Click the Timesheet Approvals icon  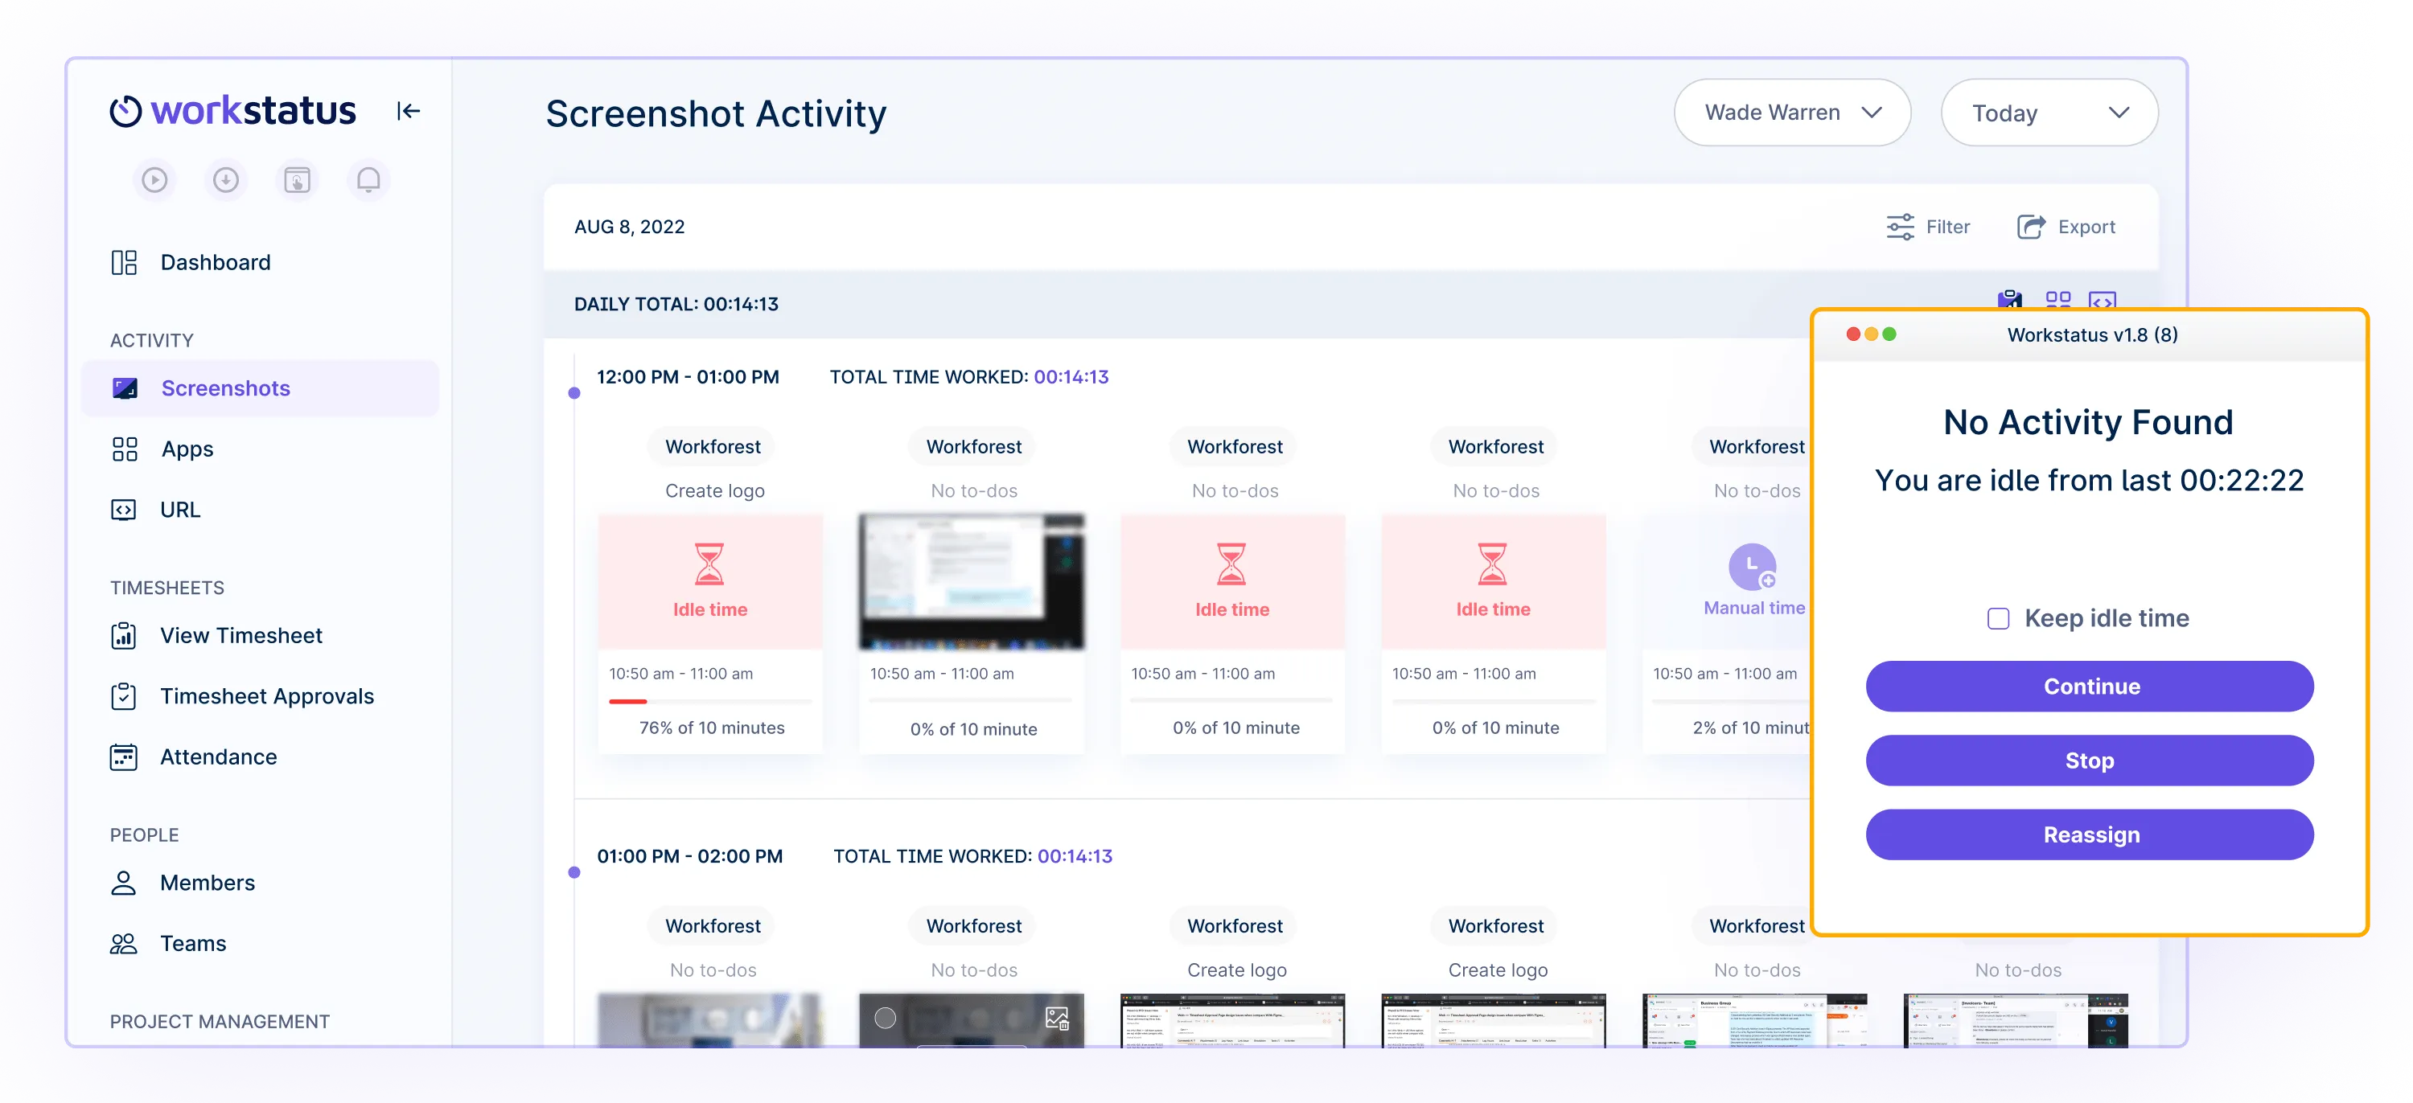123,695
